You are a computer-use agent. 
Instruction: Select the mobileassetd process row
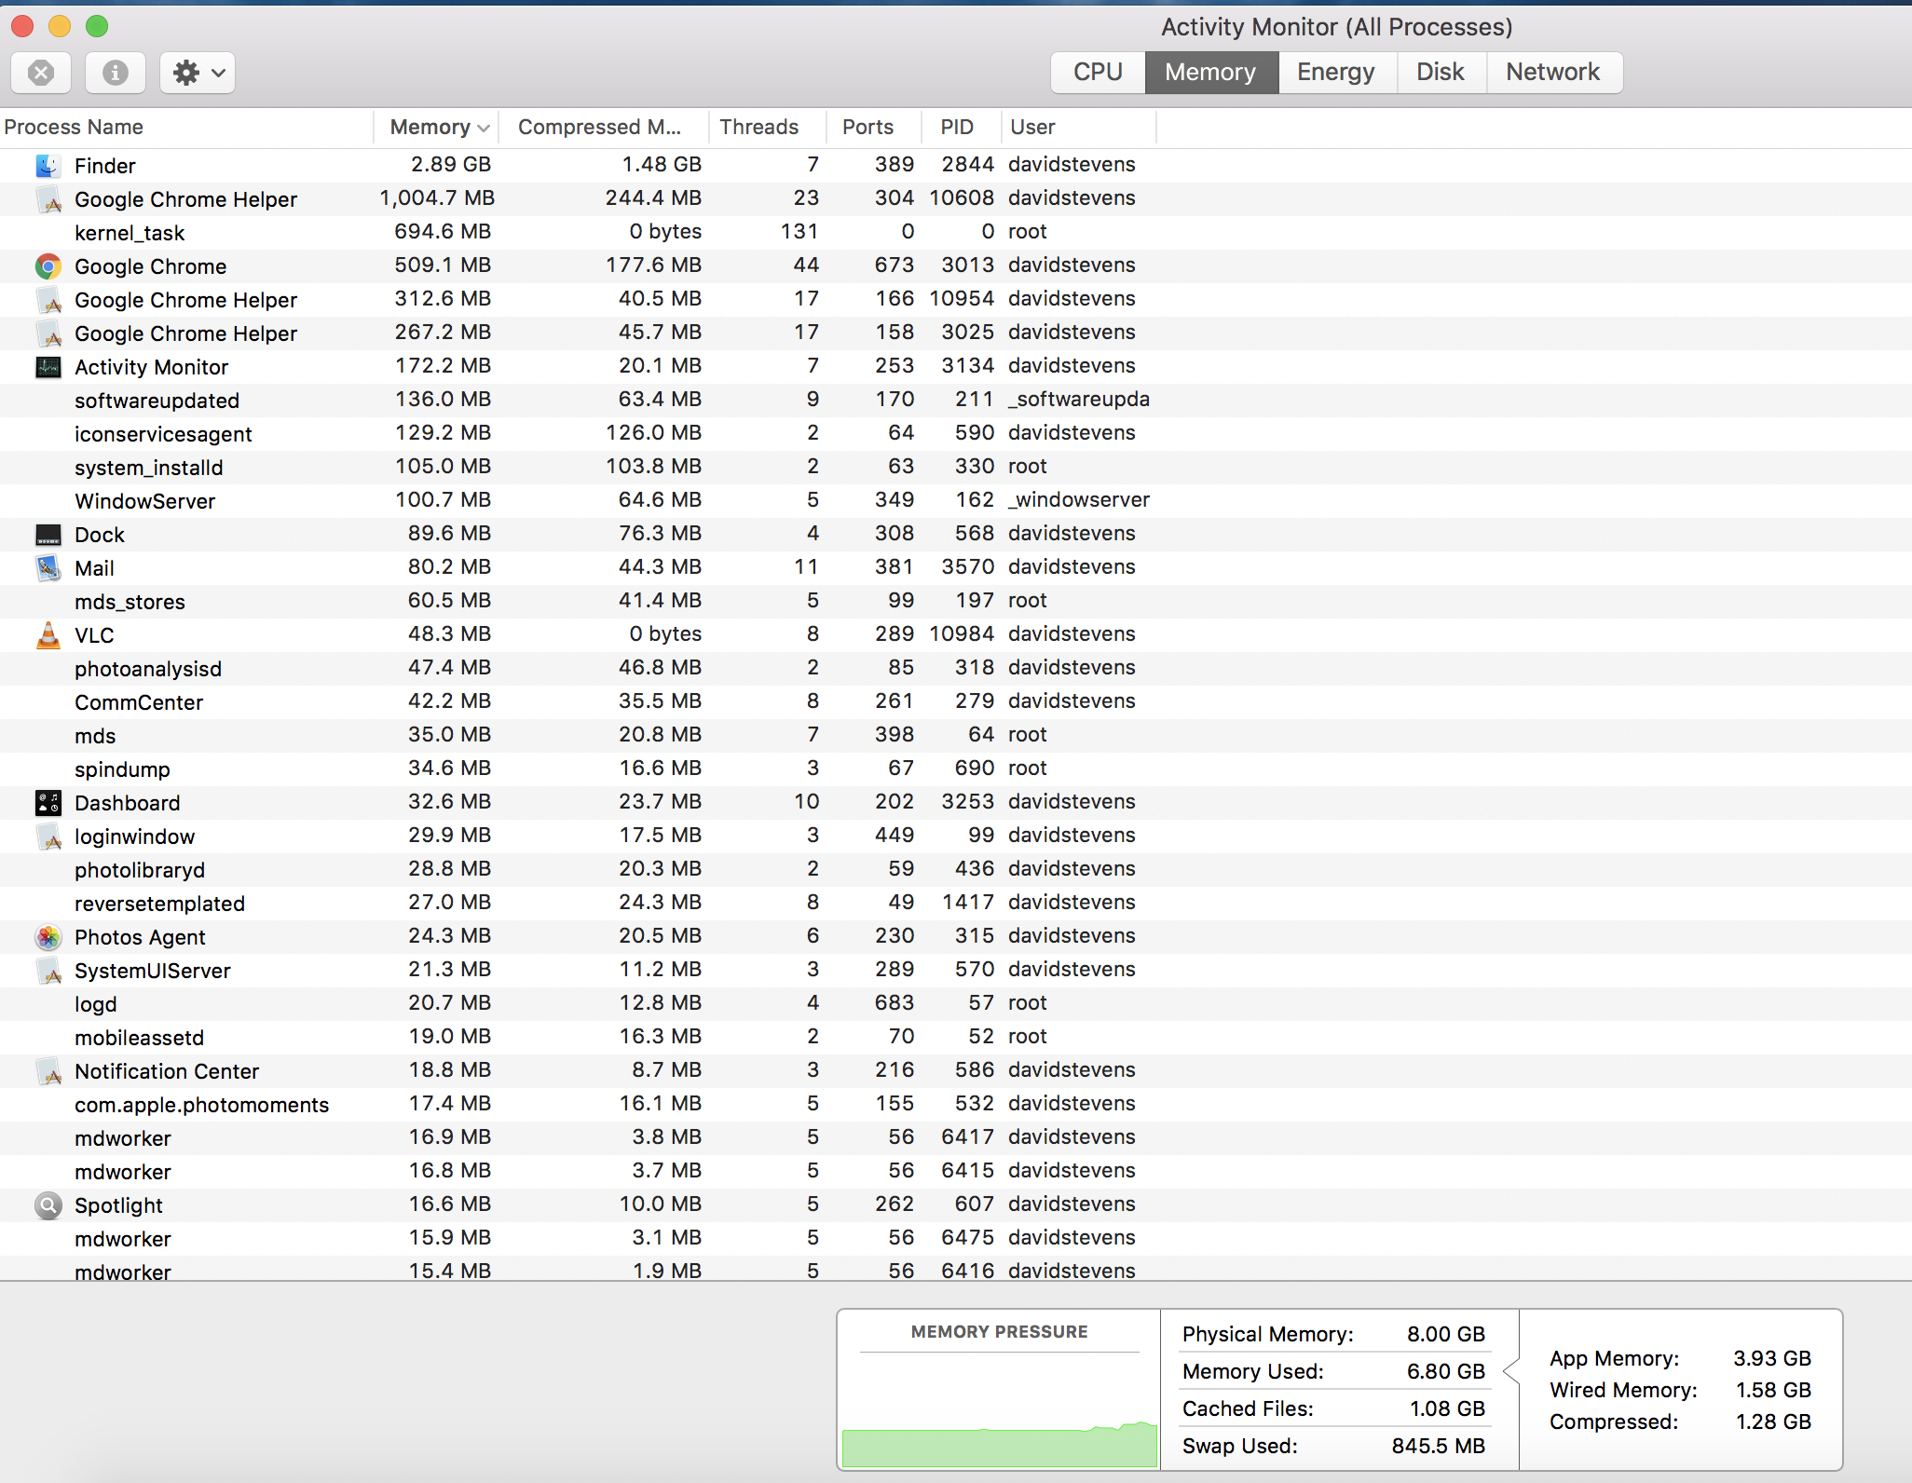[x=956, y=1037]
